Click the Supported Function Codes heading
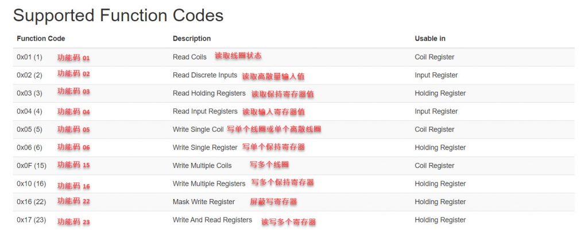Viewport: 588px width, 238px height. pos(118,16)
